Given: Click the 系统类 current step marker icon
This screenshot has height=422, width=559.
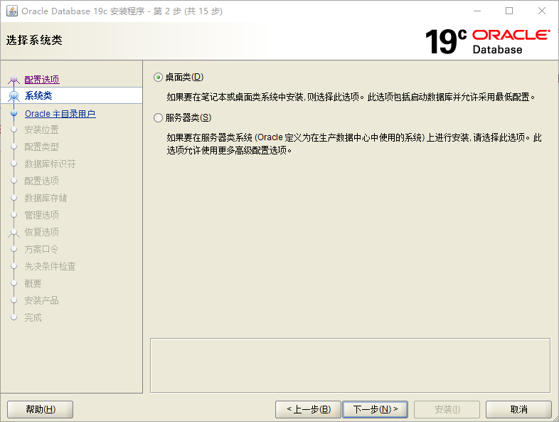Looking at the screenshot, I should [14, 95].
